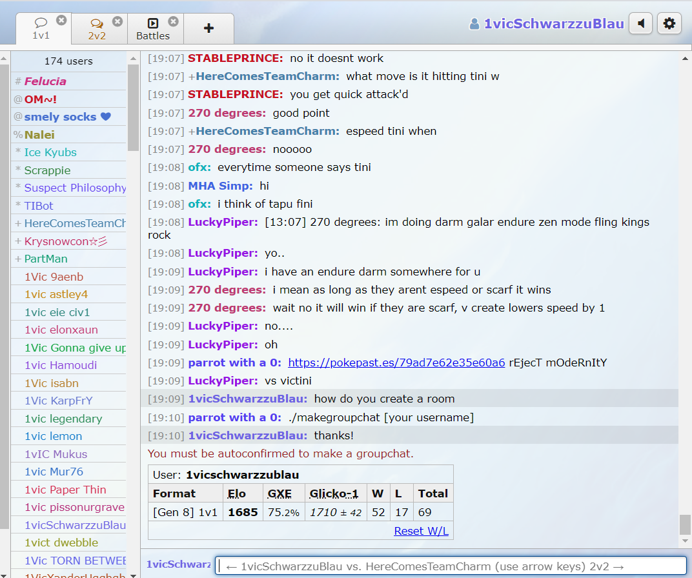Image resolution: width=692 pixels, height=578 pixels.
Task: Close the 1v1 chat tab
Action: pyautogui.click(x=61, y=20)
